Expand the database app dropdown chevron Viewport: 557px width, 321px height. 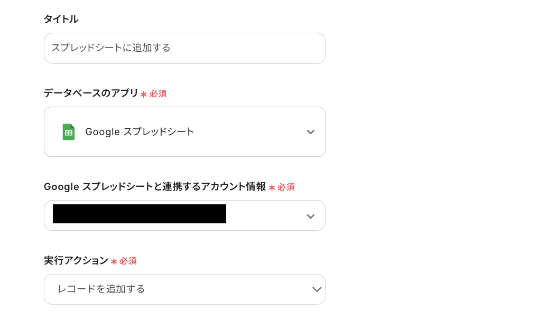[x=311, y=132]
